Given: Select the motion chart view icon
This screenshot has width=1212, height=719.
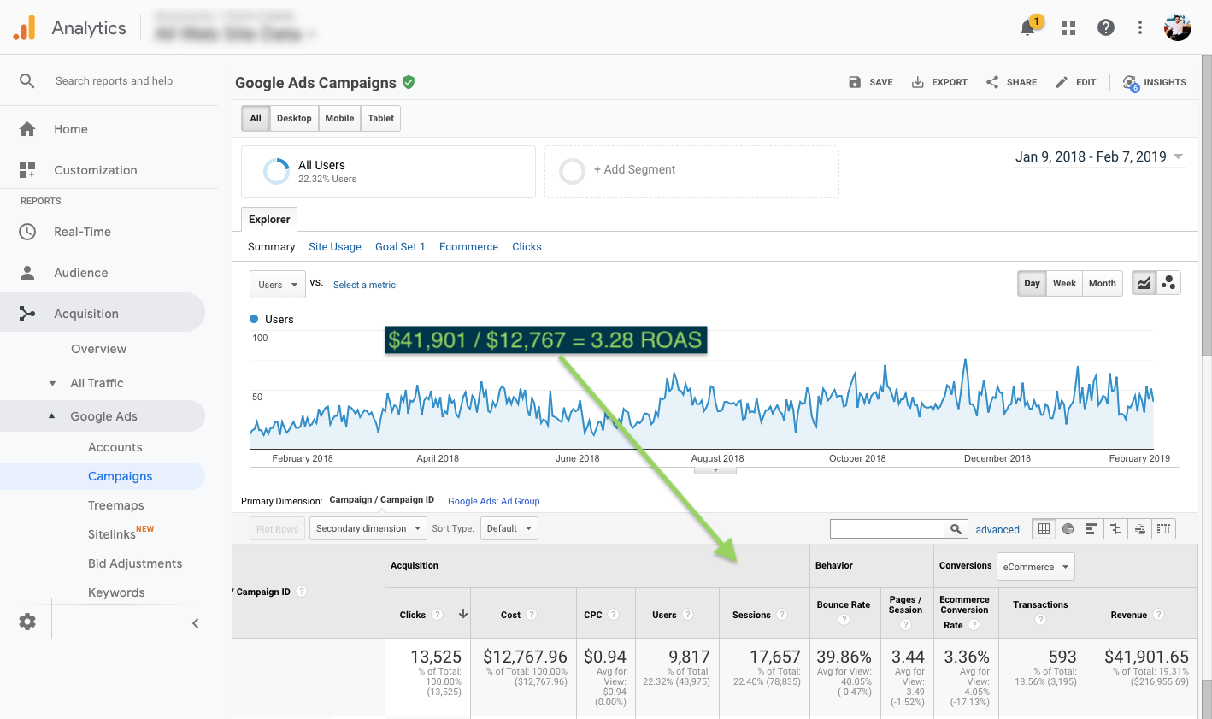Looking at the screenshot, I should click(x=1168, y=283).
